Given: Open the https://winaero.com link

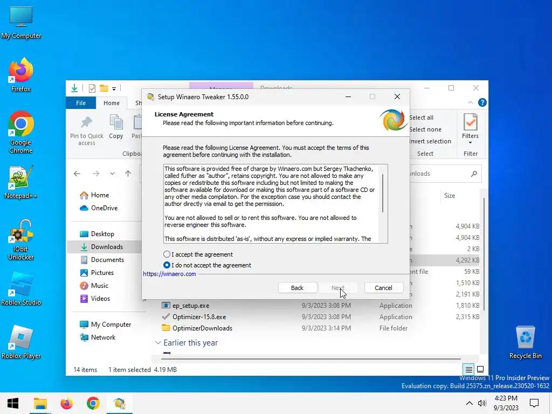Looking at the screenshot, I should (x=169, y=274).
